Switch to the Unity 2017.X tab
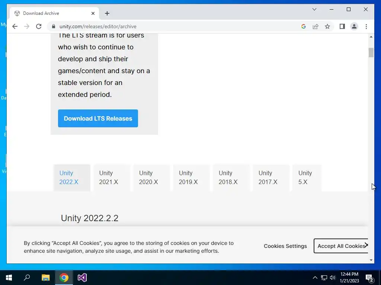Image resolution: width=381 pixels, height=285 pixels. [271, 178]
